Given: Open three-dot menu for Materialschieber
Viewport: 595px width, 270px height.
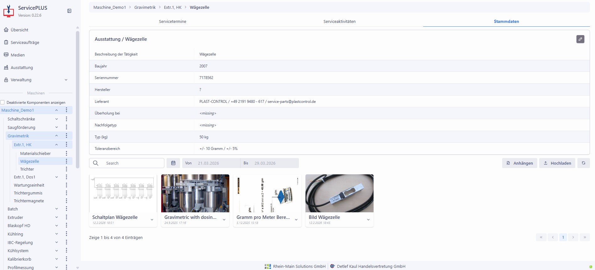Looking at the screenshot, I should pyautogui.click(x=66, y=153).
